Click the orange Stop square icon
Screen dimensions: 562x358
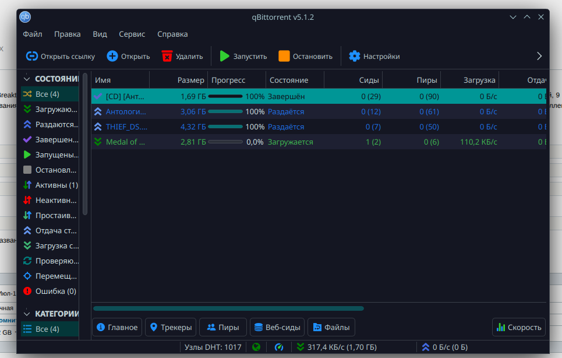coord(284,57)
